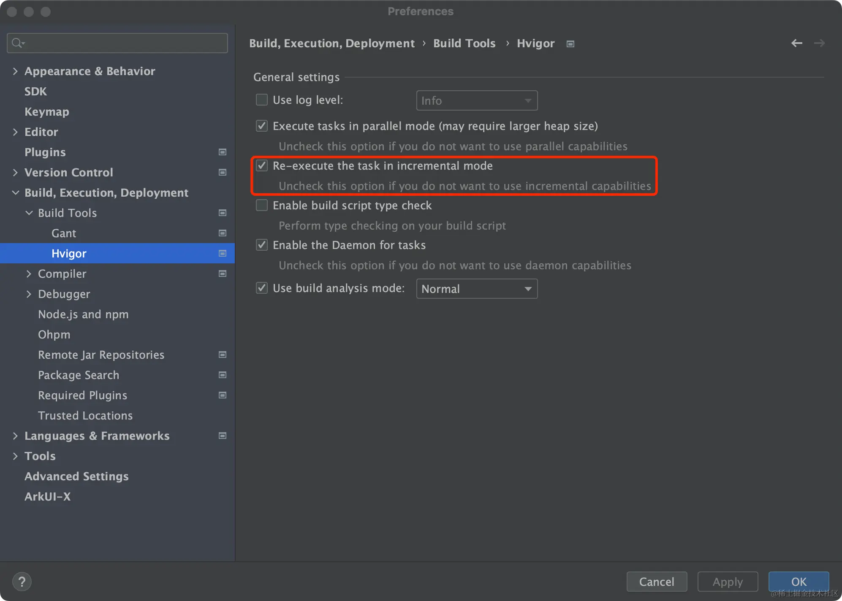
Task: Select Gant in the settings tree
Action: click(64, 233)
